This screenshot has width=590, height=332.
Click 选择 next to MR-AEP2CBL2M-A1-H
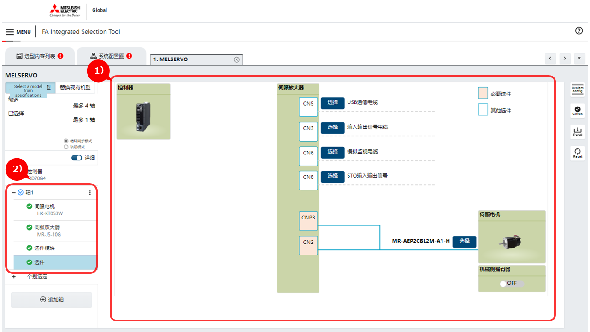click(x=464, y=242)
